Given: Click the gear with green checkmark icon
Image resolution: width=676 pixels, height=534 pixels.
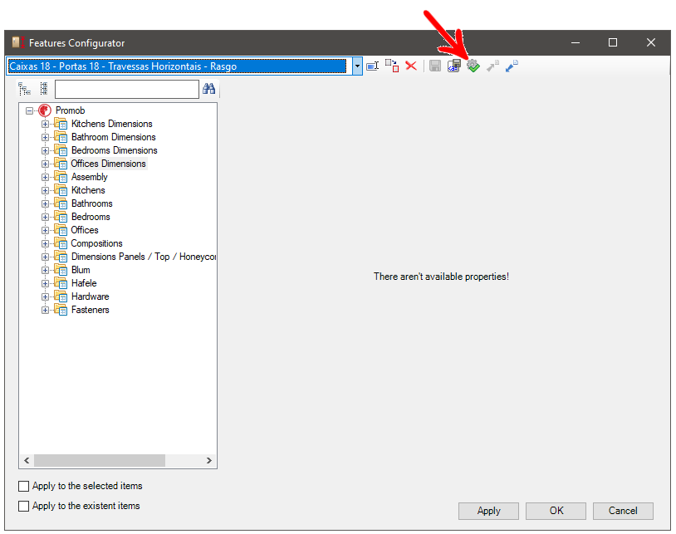Looking at the screenshot, I should click(473, 66).
